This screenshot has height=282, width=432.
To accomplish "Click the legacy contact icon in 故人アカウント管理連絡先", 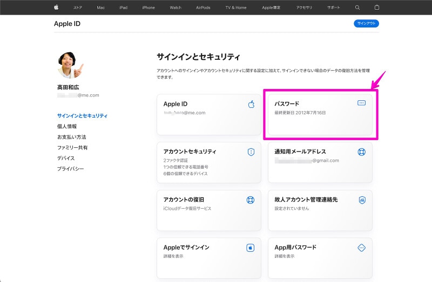I will click(x=361, y=200).
